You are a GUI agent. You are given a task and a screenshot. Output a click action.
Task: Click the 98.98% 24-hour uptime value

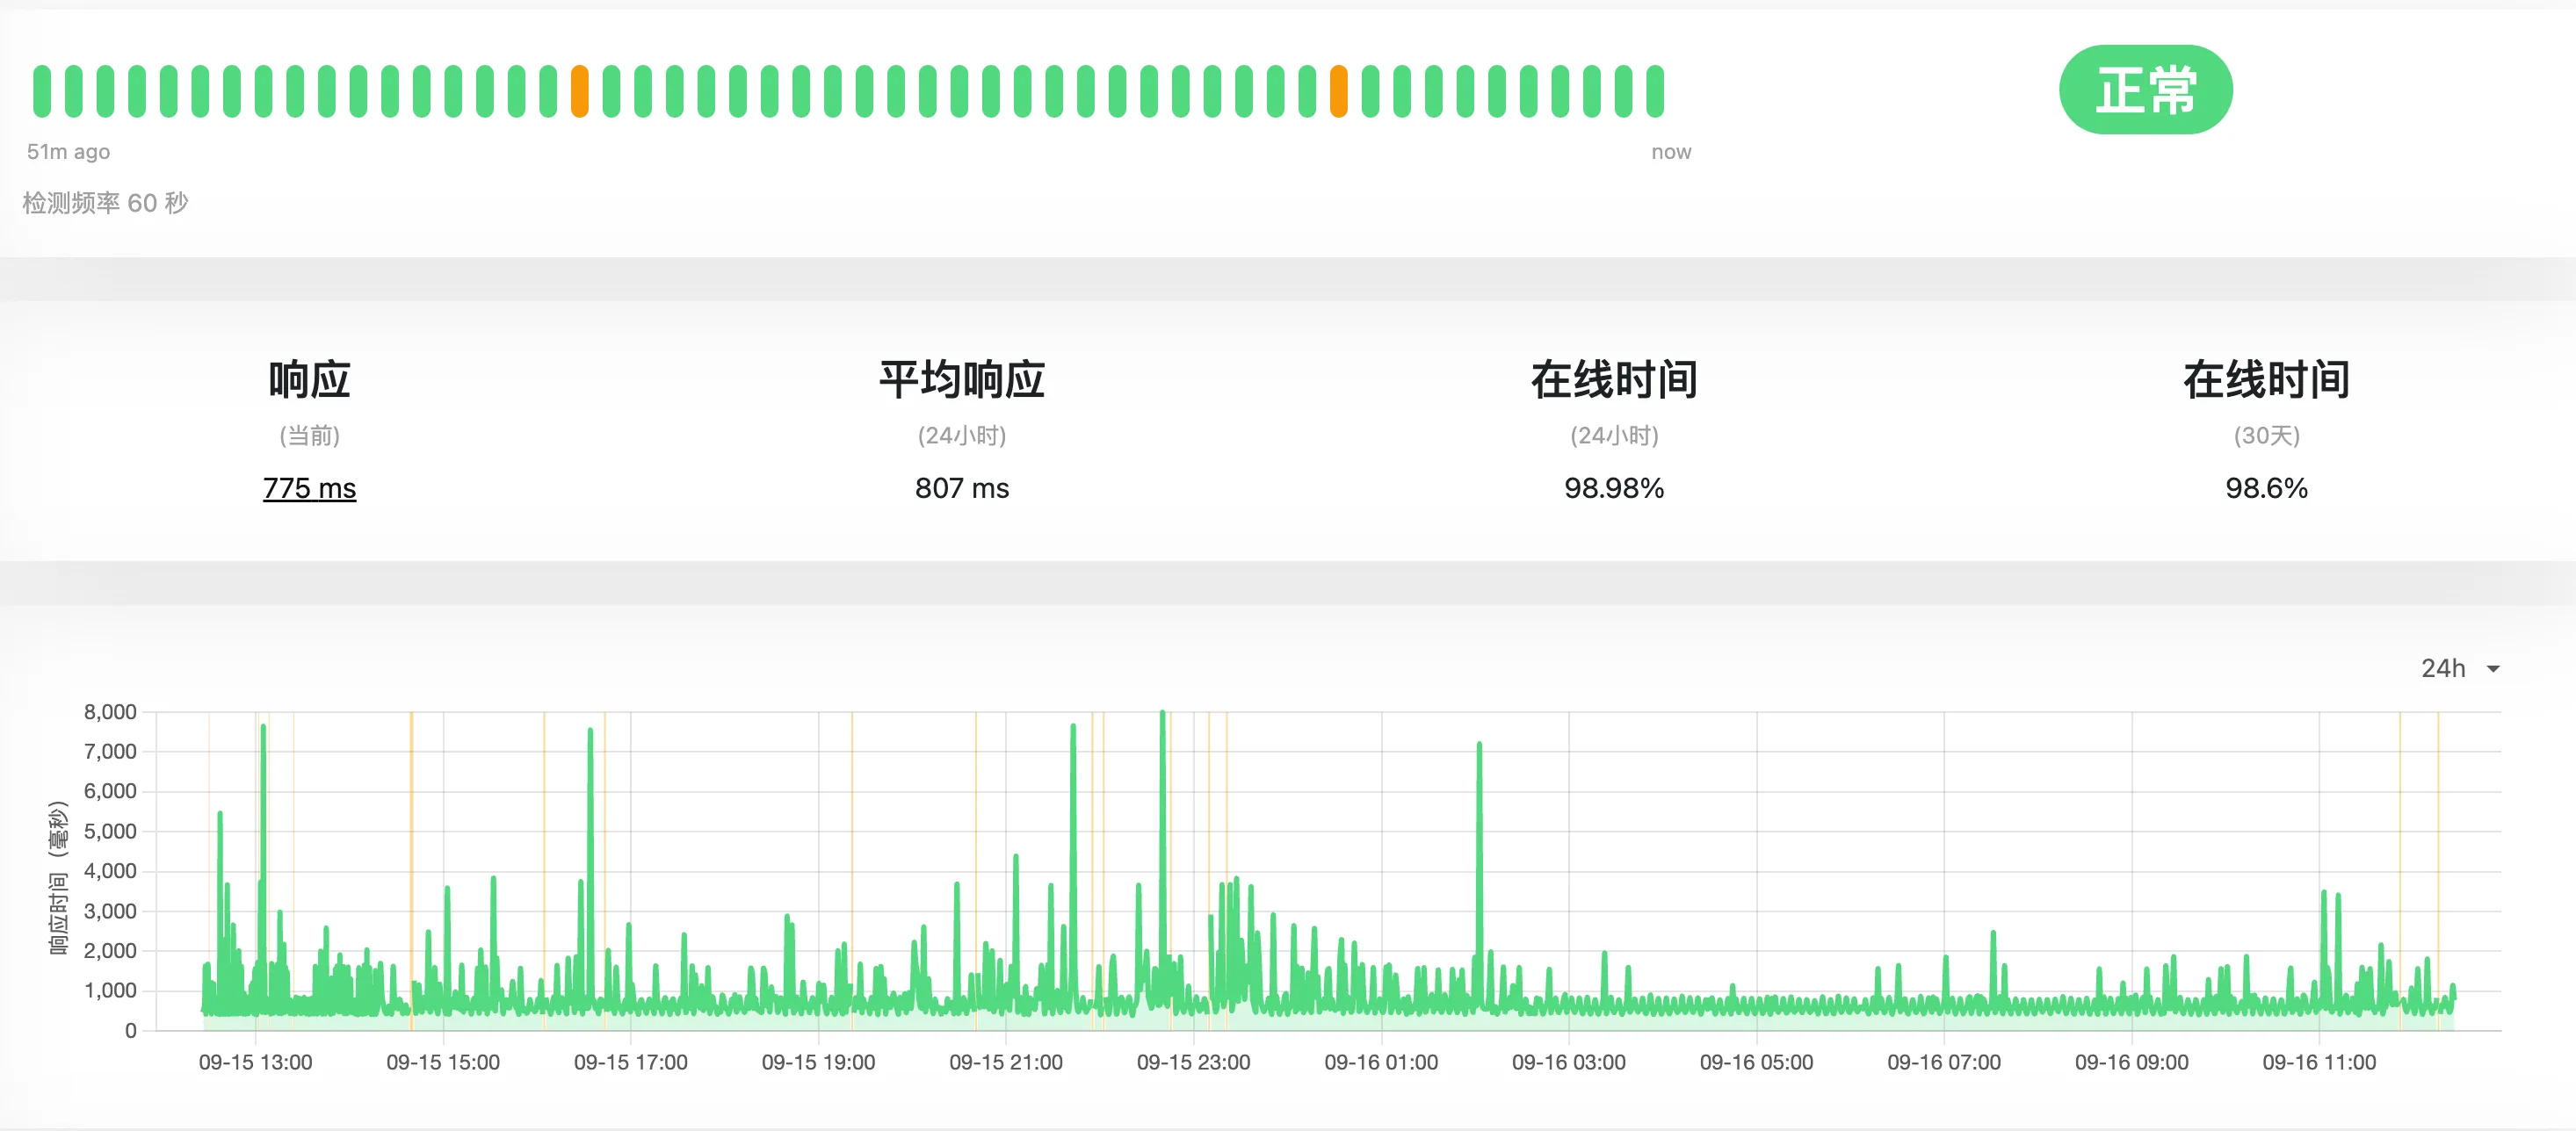[x=1613, y=488]
